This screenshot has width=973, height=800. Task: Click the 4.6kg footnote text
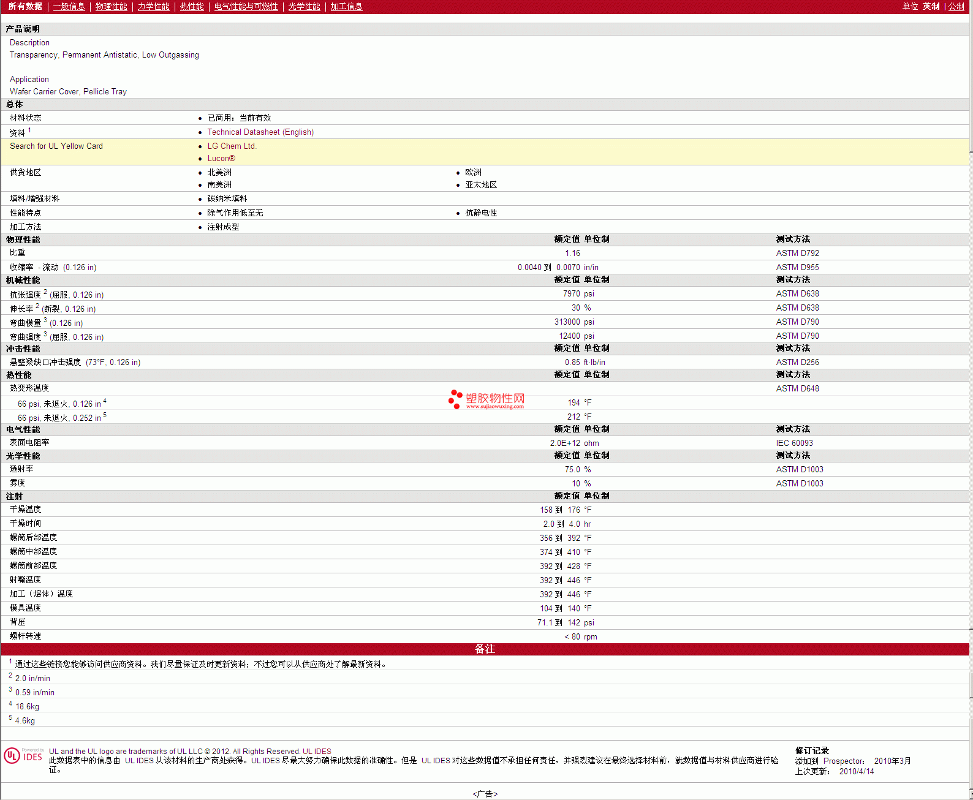(25, 720)
